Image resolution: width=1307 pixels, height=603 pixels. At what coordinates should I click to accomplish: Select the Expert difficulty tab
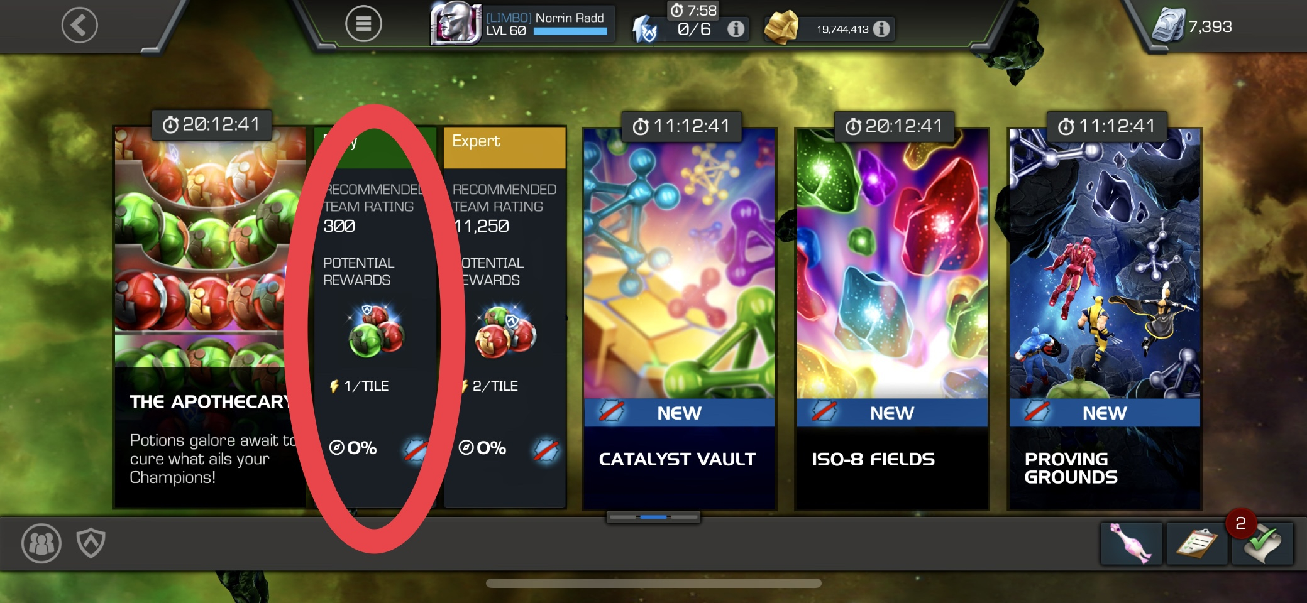(504, 148)
